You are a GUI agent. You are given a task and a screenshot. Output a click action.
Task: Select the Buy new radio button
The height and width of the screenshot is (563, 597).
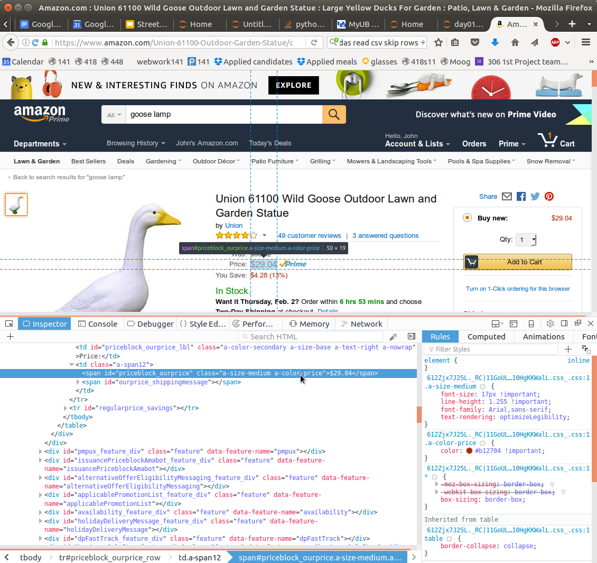pyautogui.click(x=467, y=218)
